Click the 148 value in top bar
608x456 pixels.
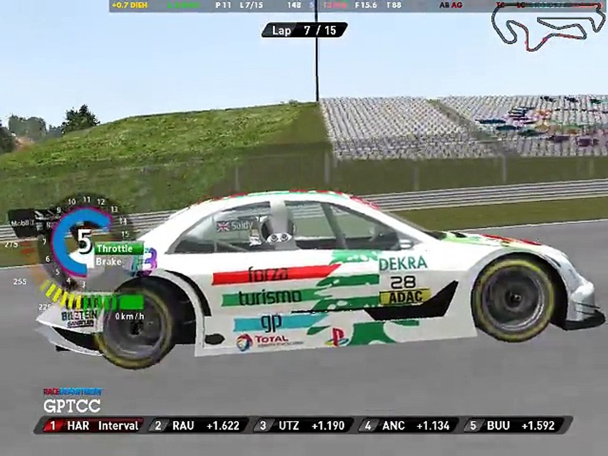pos(294,6)
